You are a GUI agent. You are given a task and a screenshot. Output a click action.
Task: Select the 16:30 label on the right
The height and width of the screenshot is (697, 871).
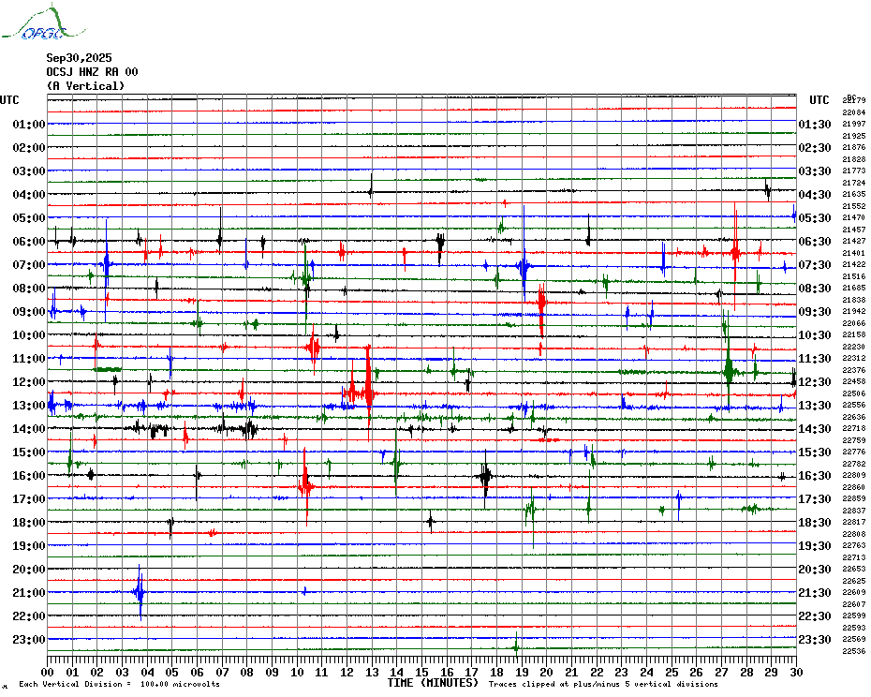pyautogui.click(x=815, y=475)
